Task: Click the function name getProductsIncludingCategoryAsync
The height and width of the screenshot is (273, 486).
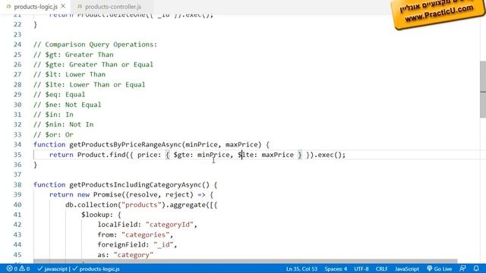Action: click(x=135, y=185)
